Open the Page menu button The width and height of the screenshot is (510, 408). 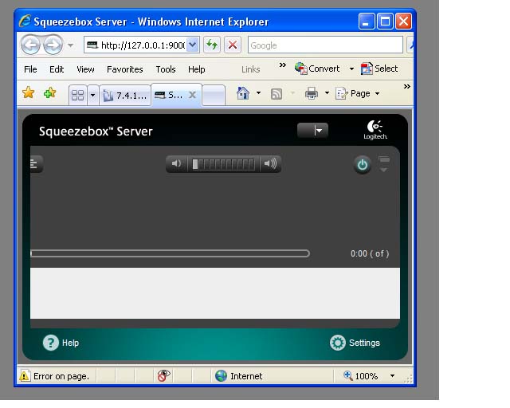pos(357,94)
